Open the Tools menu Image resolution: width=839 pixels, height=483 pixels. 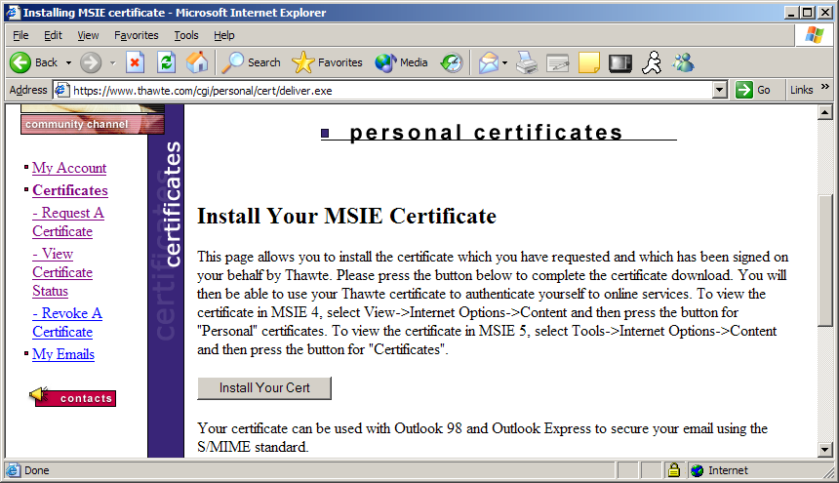[x=185, y=35]
